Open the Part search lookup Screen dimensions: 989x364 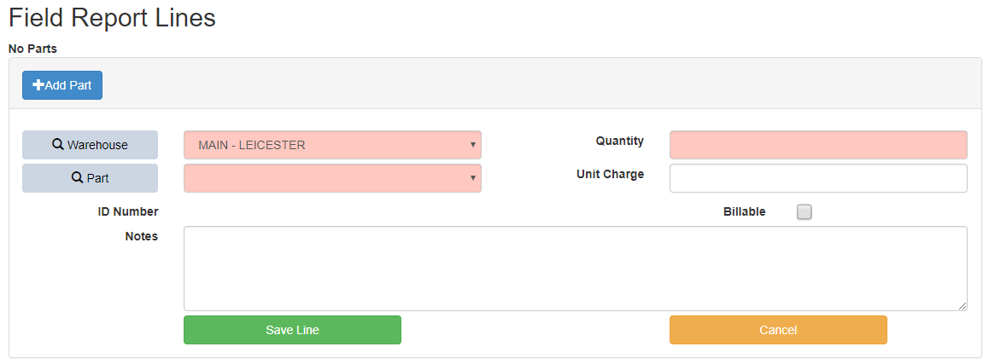click(x=90, y=178)
